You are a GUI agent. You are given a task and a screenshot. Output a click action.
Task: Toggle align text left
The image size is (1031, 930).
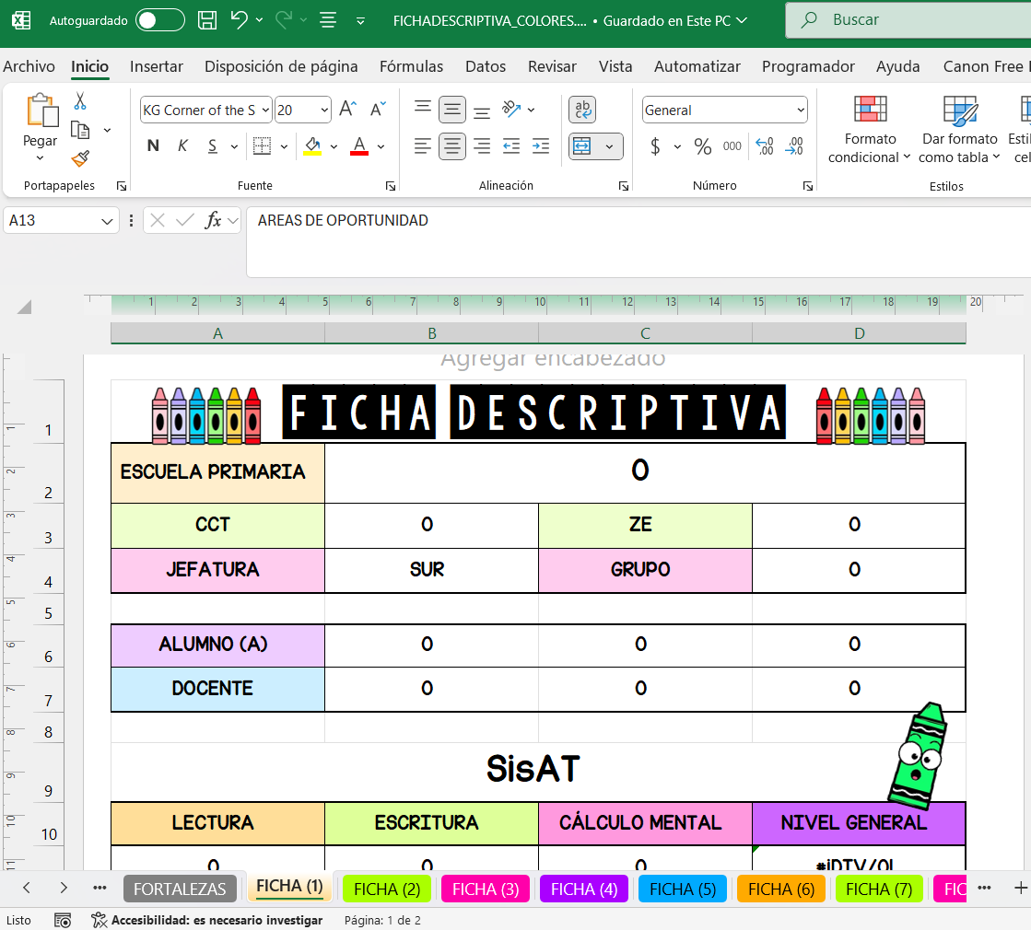[423, 145]
